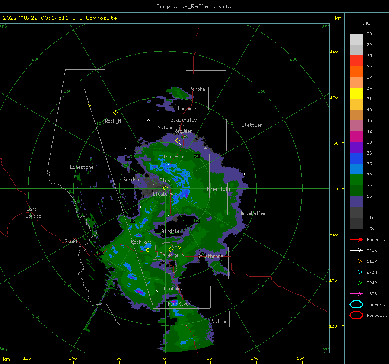The width and height of the screenshot is (389, 364).
Task: Click the Sylvan label
Action: tap(166, 128)
